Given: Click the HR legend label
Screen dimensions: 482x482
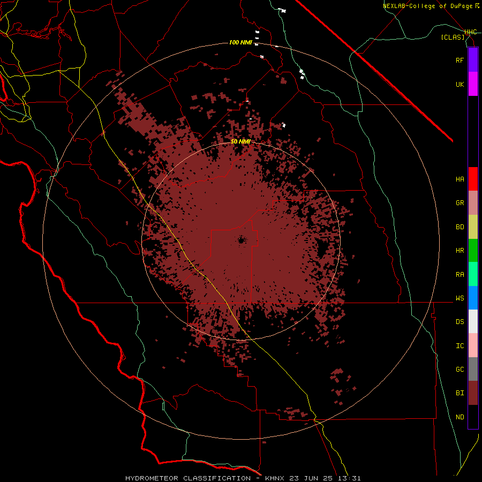Looking at the screenshot, I should pos(460,251).
